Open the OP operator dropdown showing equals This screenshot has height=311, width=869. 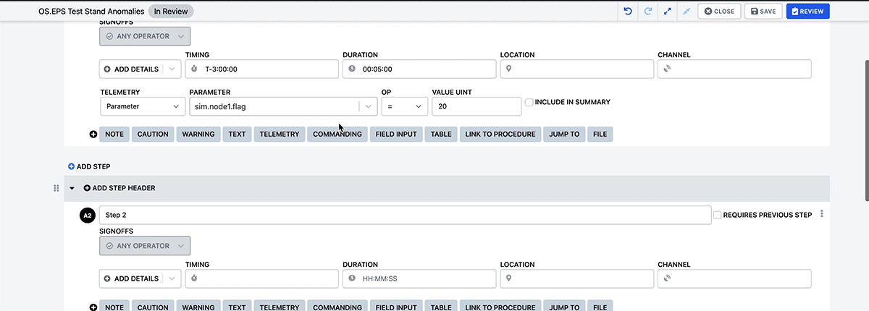(405, 106)
